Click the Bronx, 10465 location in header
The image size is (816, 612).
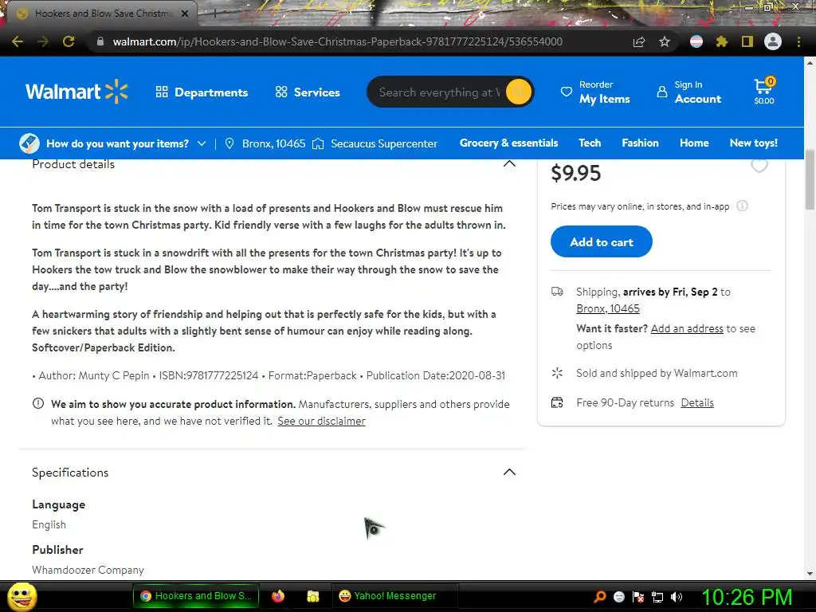tap(265, 143)
